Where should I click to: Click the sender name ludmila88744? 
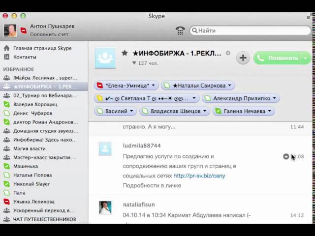142,146
